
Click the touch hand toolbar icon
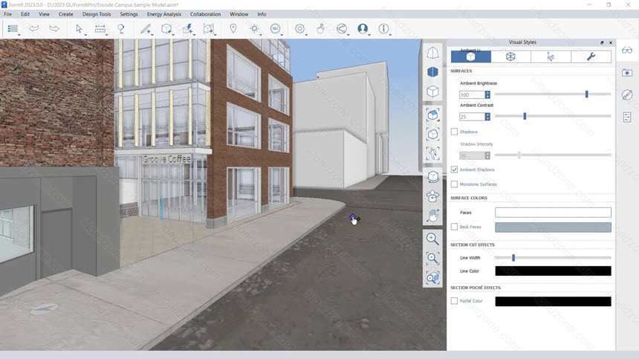321,28
